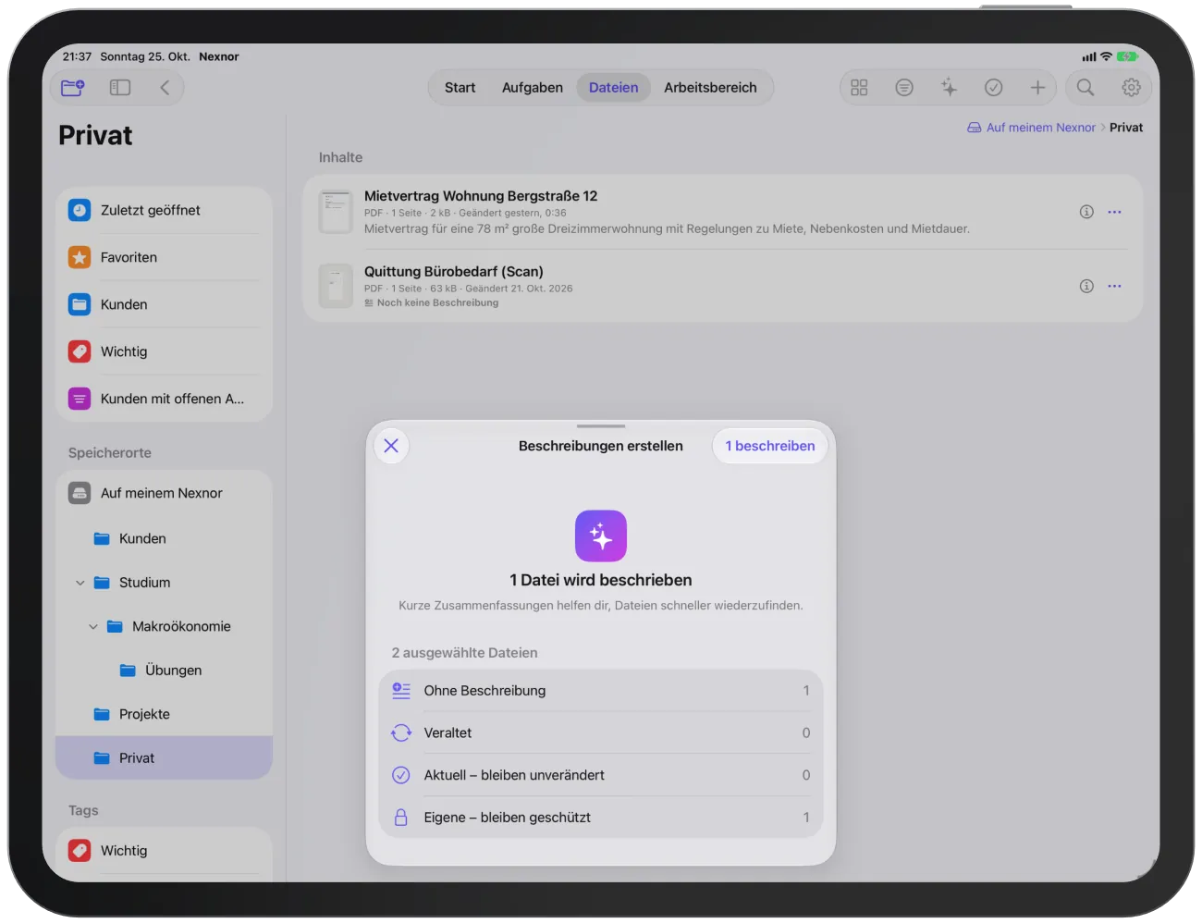Image resolution: width=1202 pixels, height=923 pixels.
Task: Open the Übungen folder
Action: (x=164, y=671)
